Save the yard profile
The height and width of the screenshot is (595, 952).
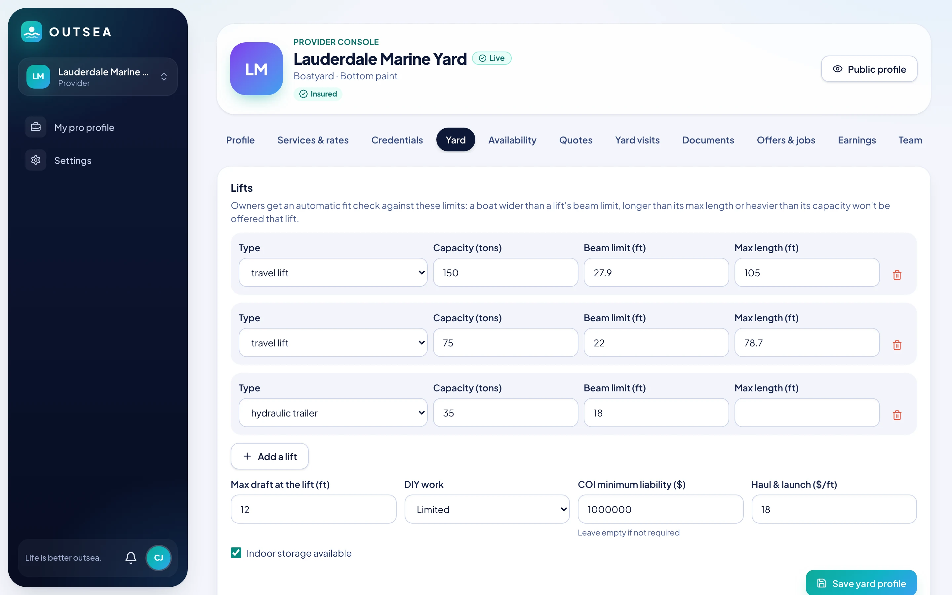[x=861, y=583]
